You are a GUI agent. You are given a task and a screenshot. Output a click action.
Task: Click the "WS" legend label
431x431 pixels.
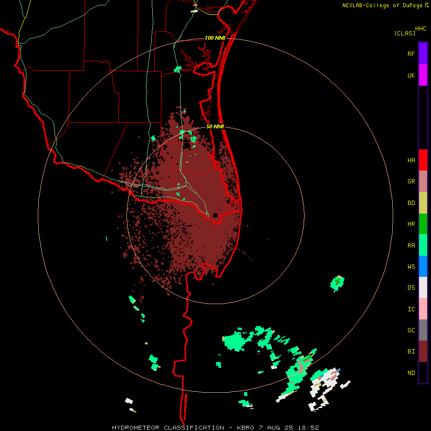pos(411,267)
